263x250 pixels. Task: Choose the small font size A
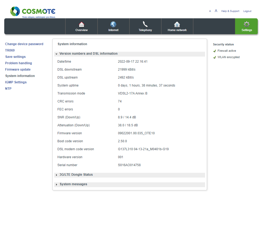pos(210,11)
